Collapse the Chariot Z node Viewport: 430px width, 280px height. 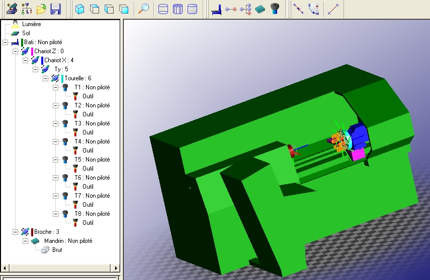(16, 51)
